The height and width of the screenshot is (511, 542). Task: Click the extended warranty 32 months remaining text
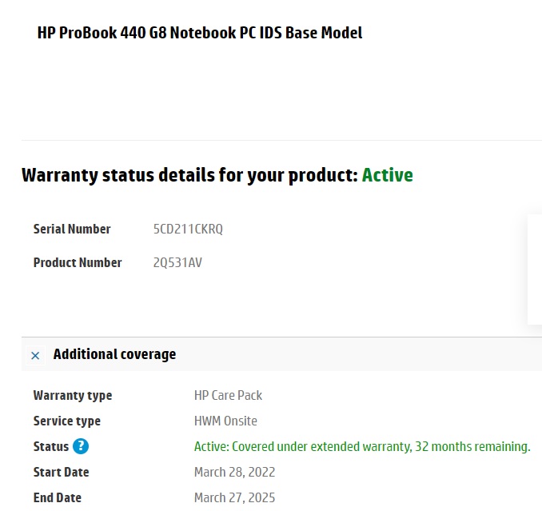(x=362, y=446)
